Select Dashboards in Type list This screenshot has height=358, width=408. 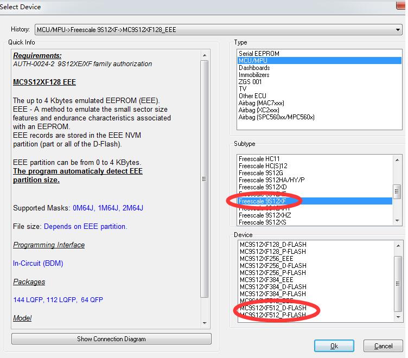pyautogui.click(x=319, y=68)
